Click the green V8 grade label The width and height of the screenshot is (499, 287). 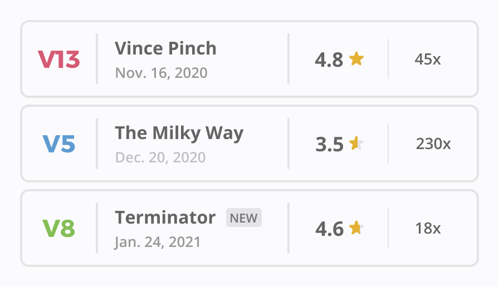(59, 229)
